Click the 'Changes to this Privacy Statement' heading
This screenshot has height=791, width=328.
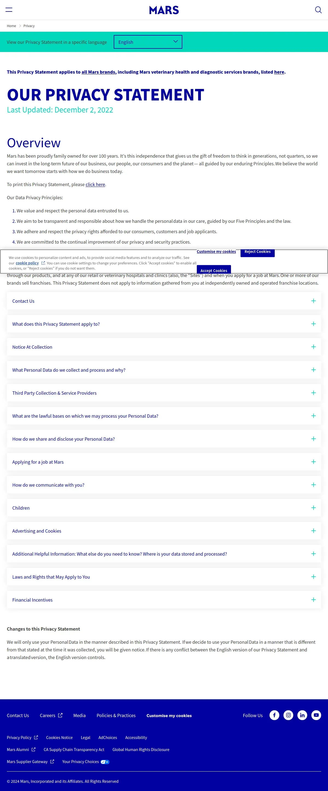pyautogui.click(x=43, y=629)
